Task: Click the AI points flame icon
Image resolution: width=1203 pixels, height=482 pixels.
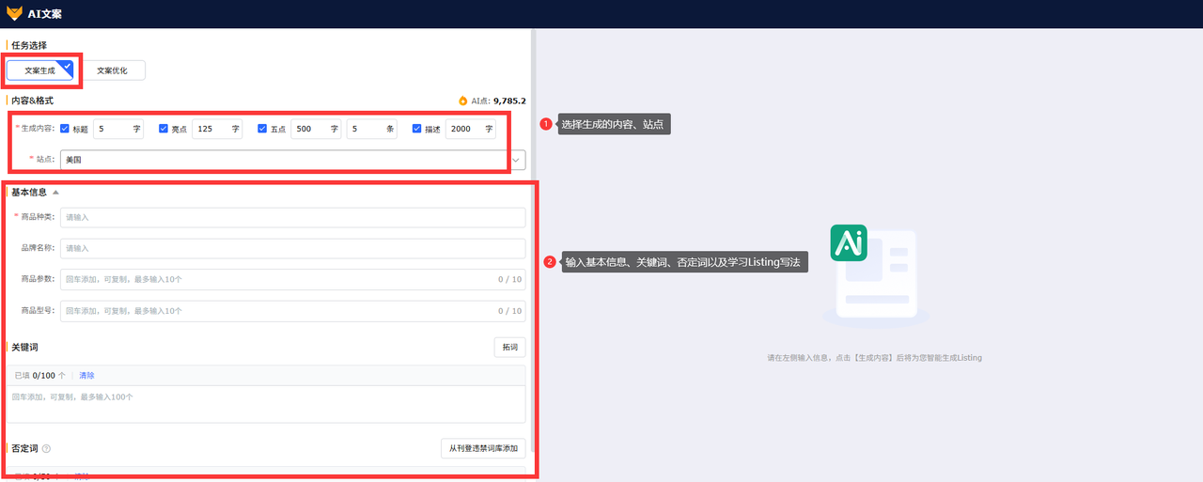Action: click(x=462, y=101)
